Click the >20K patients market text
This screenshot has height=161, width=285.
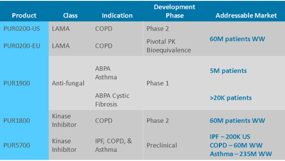tap(231, 98)
